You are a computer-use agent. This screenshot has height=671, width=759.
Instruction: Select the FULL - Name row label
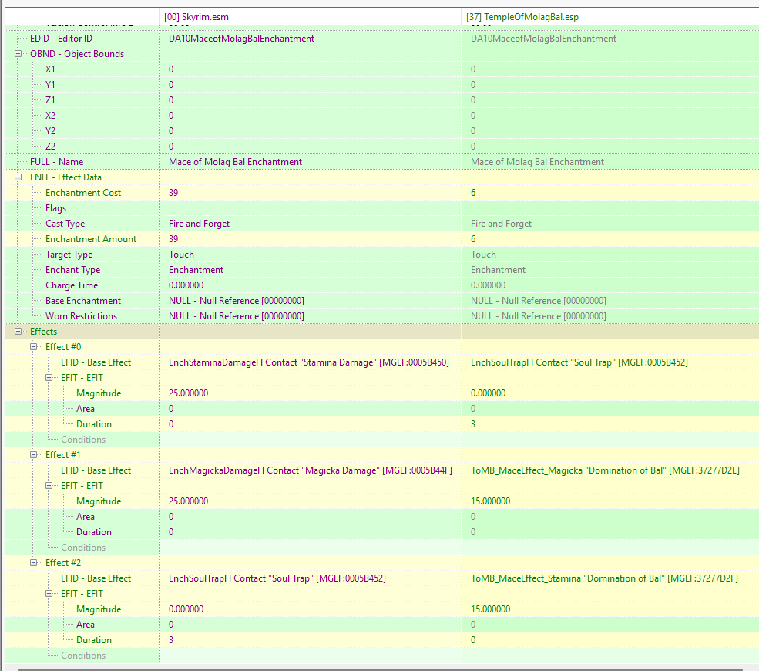click(56, 162)
